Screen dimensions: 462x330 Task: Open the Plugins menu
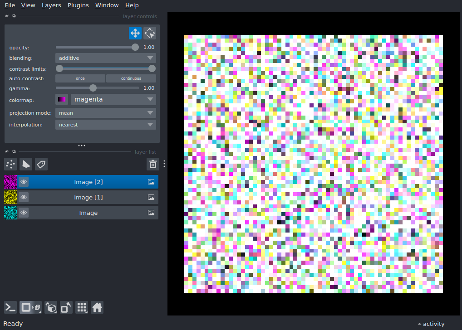[78, 5]
